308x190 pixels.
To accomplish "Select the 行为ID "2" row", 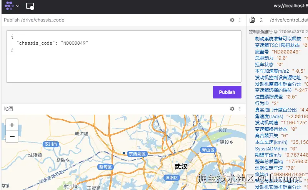I will [x=267, y=103].
